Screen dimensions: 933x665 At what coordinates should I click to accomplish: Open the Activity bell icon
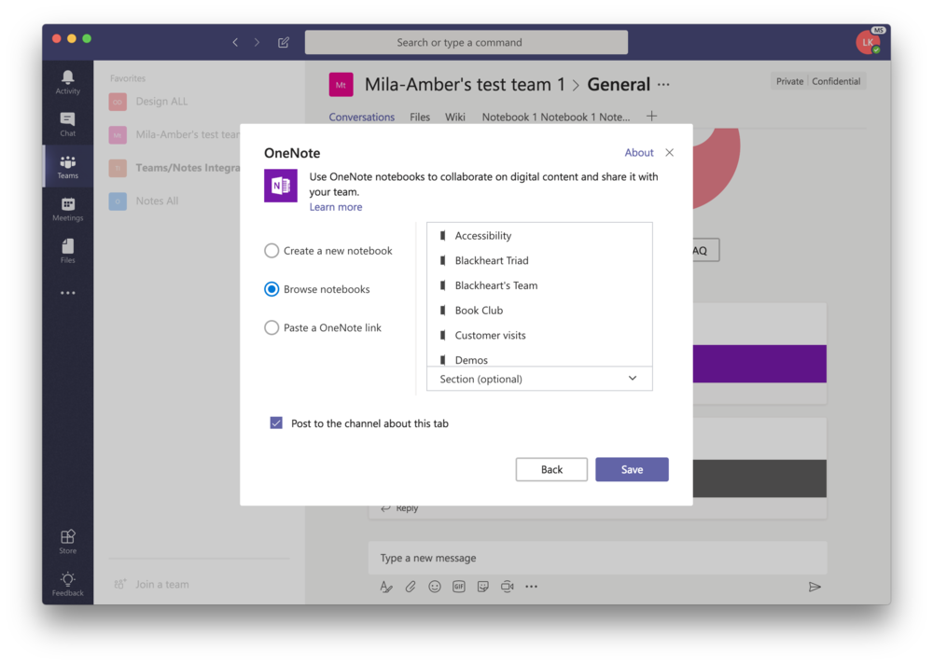[x=68, y=81]
